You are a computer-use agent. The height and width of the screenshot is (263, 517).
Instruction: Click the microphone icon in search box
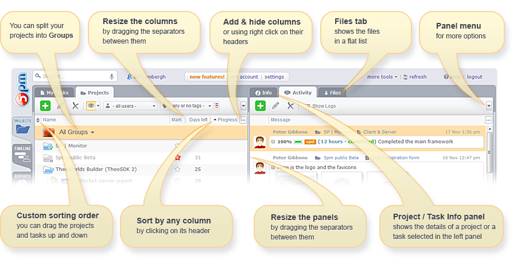pos(111,77)
